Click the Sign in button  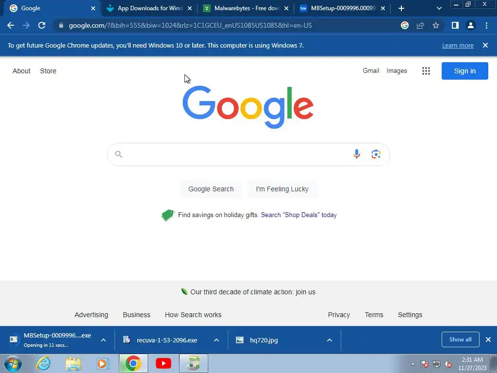point(464,71)
